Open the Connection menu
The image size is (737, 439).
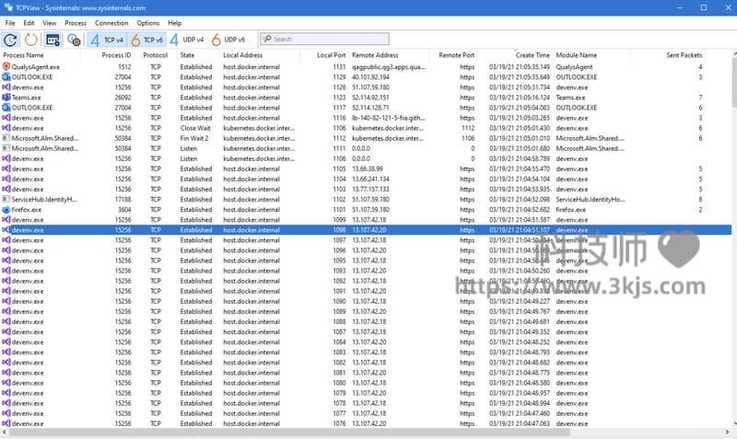coord(111,23)
